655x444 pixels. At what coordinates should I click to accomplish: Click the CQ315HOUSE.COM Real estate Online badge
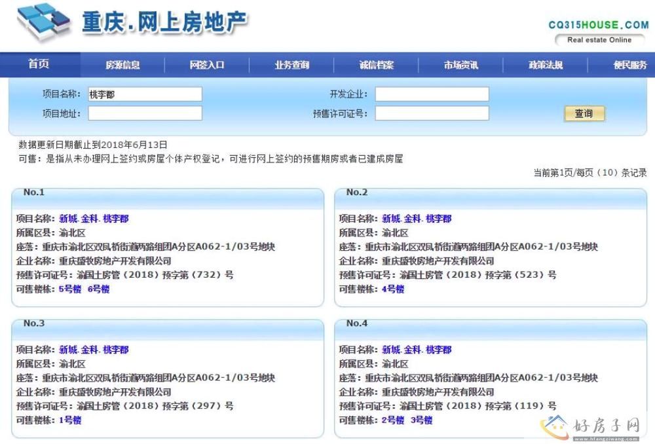tap(598, 32)
